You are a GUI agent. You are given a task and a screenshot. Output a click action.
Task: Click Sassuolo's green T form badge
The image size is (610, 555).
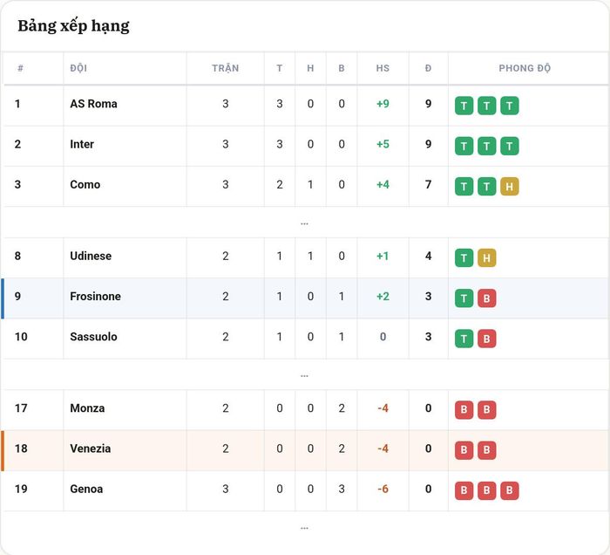464,339
